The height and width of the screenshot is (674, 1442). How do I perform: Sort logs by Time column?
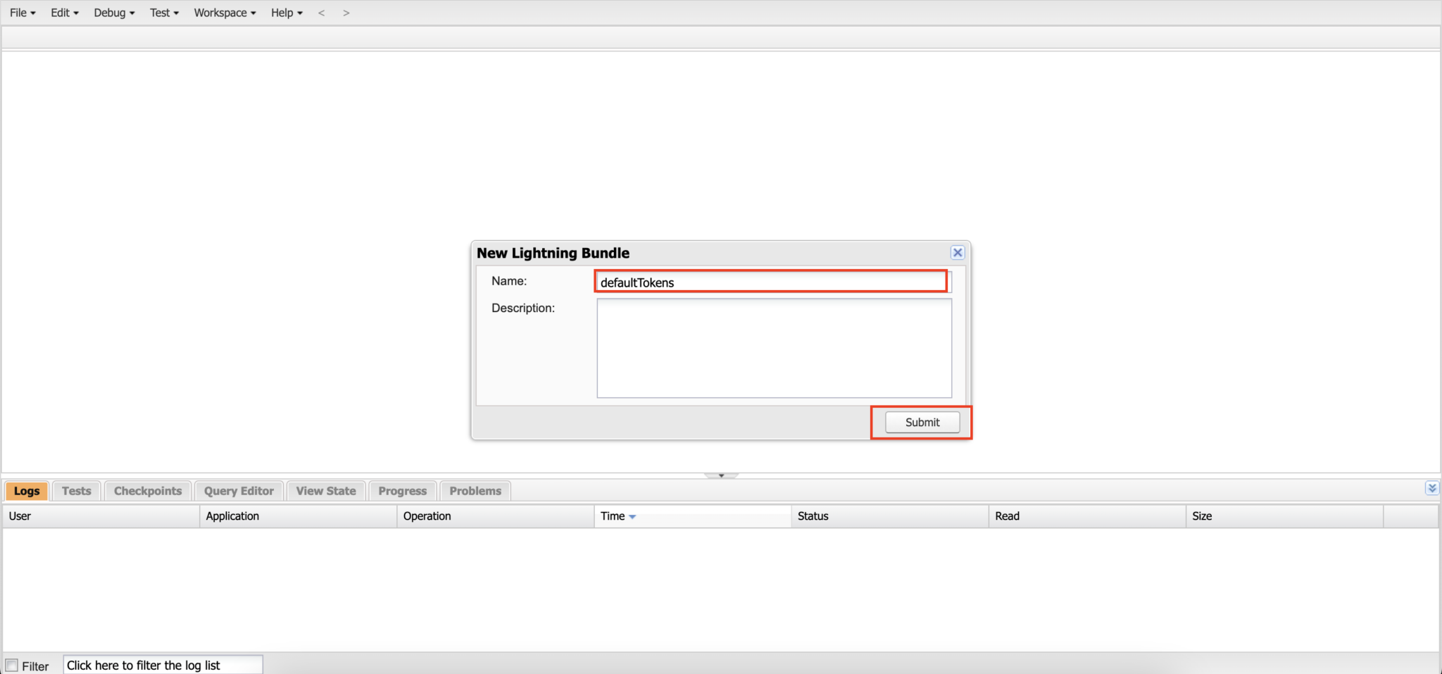pos(693,516)
